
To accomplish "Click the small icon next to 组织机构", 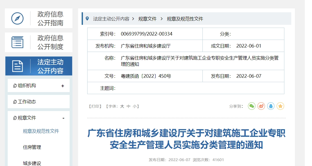I will coord(15,85).
